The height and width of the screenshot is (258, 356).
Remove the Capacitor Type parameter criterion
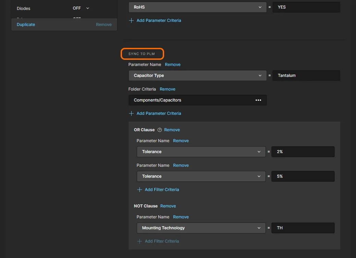(173, 65)
